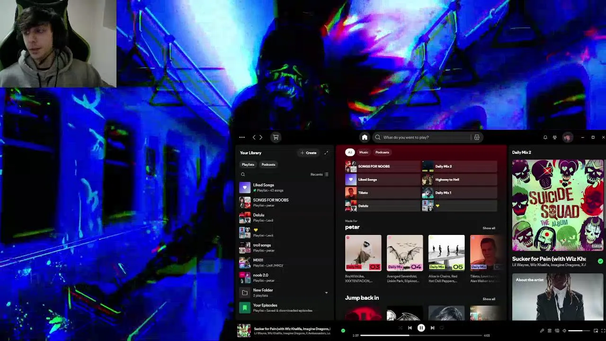Go to Spotify Home

tap(365, 137)
